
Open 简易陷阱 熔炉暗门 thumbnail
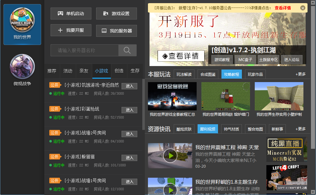coord(226,96)
